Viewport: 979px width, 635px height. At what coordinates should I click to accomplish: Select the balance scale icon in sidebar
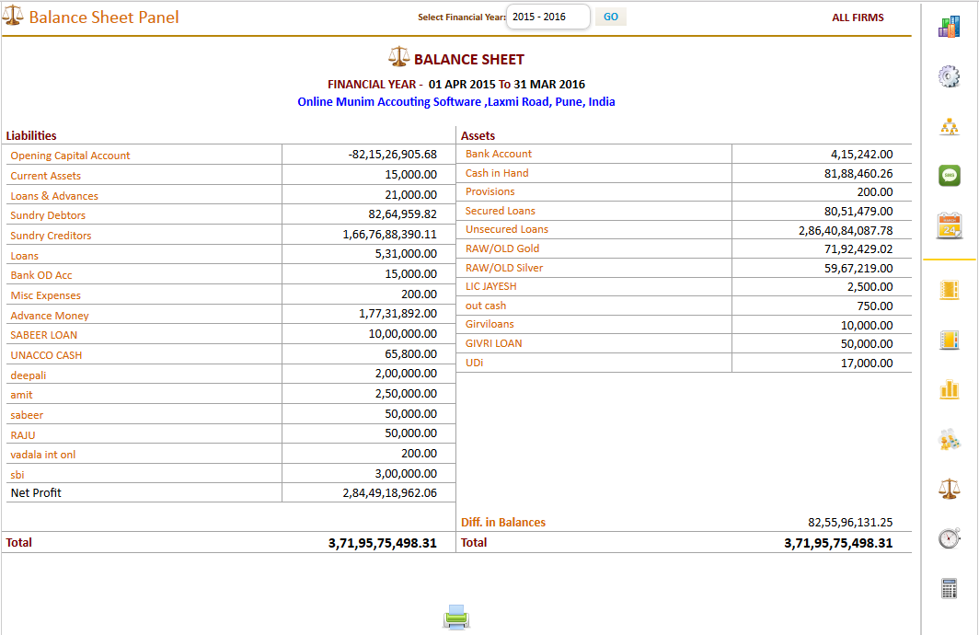[x=949, y=489]
